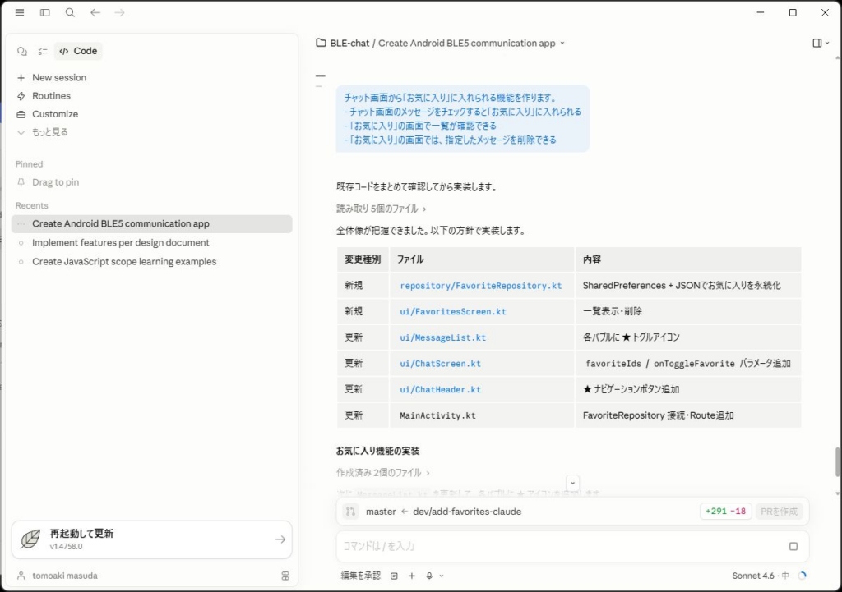Focus the コマンドは / を入力 input field
842x592 pixels.
[564, 546]
